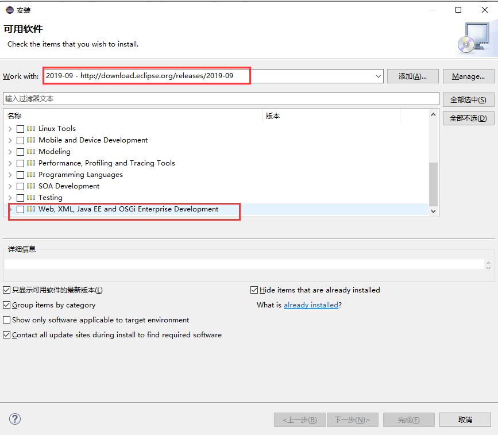Maximize the 安装 dialog window

click(458, 10)
